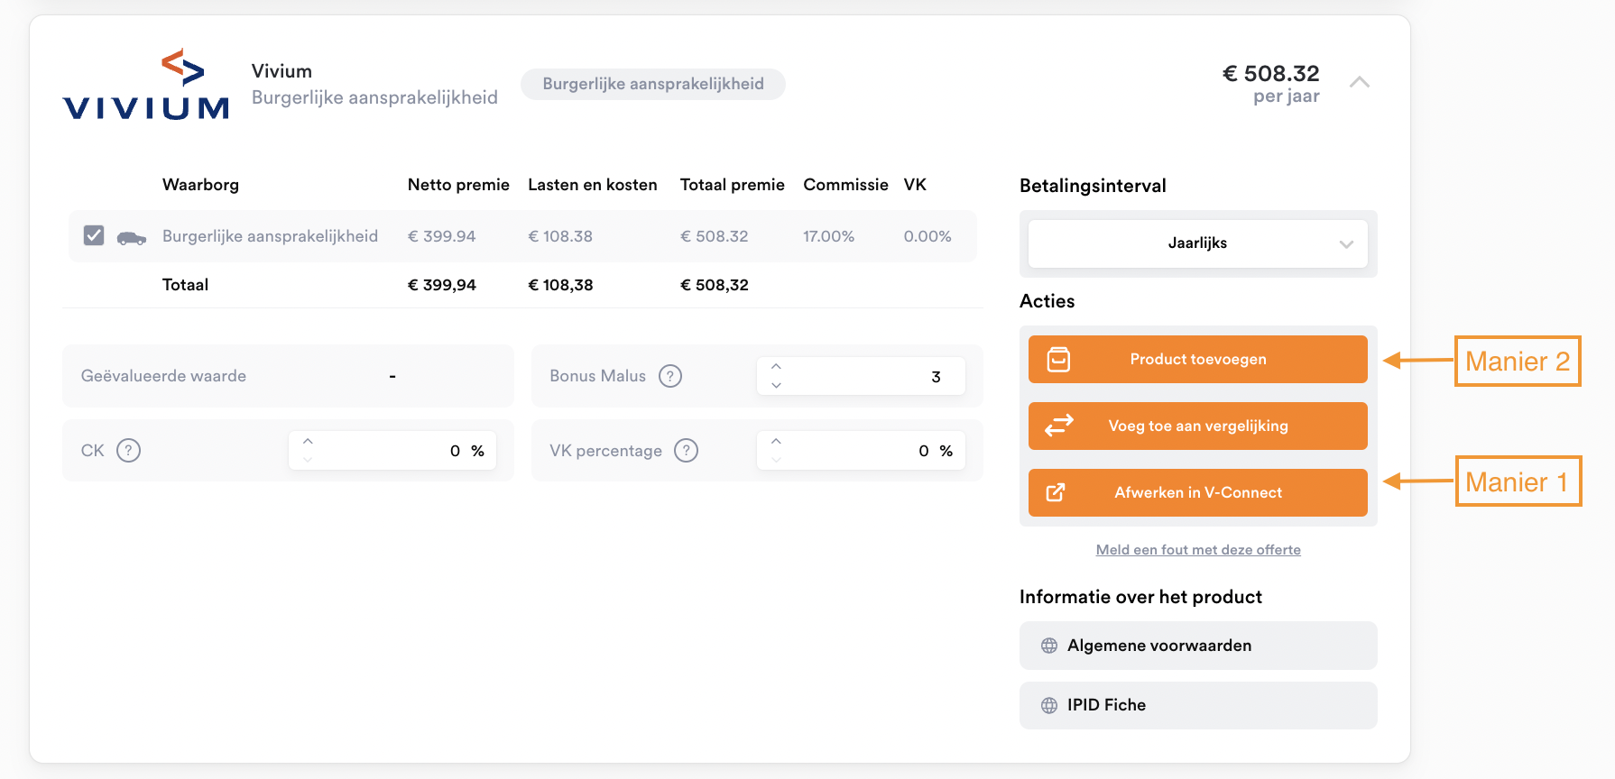Open VK percentage help question mark
Viewport: 1615px width, 779px height.
687,450
